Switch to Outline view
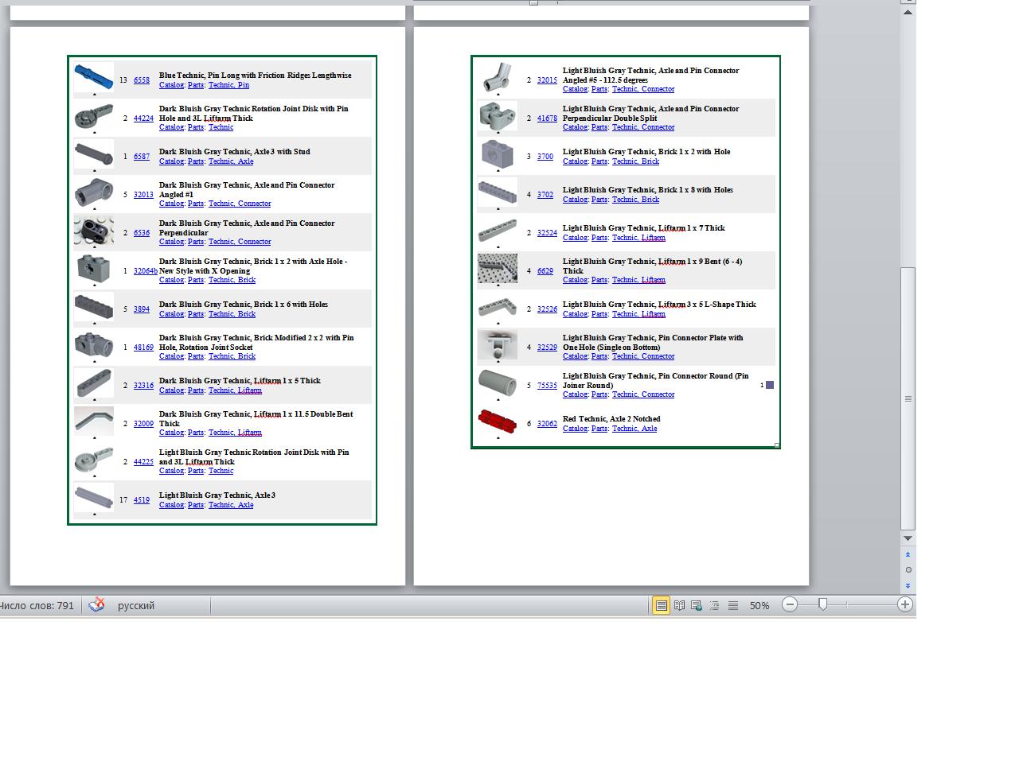 coord(715,605)
